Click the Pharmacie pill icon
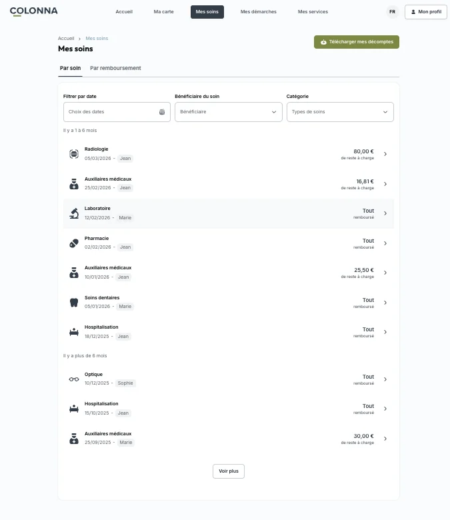The width and height of the screenshot is (450, 520). (x=74, y=243)
